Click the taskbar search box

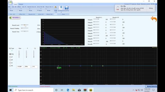tap(33, 90)
